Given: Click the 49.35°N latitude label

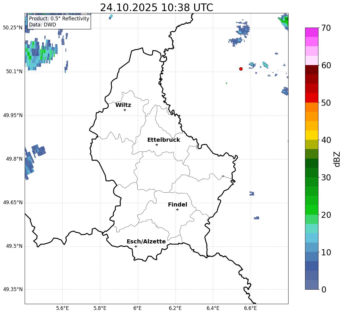Looking at the screenshot, I should [x=13, y=289].
